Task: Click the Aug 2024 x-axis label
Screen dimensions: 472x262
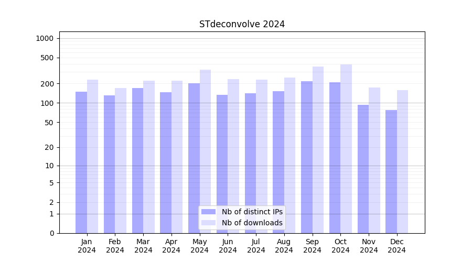Action: [x=284, y=246]
